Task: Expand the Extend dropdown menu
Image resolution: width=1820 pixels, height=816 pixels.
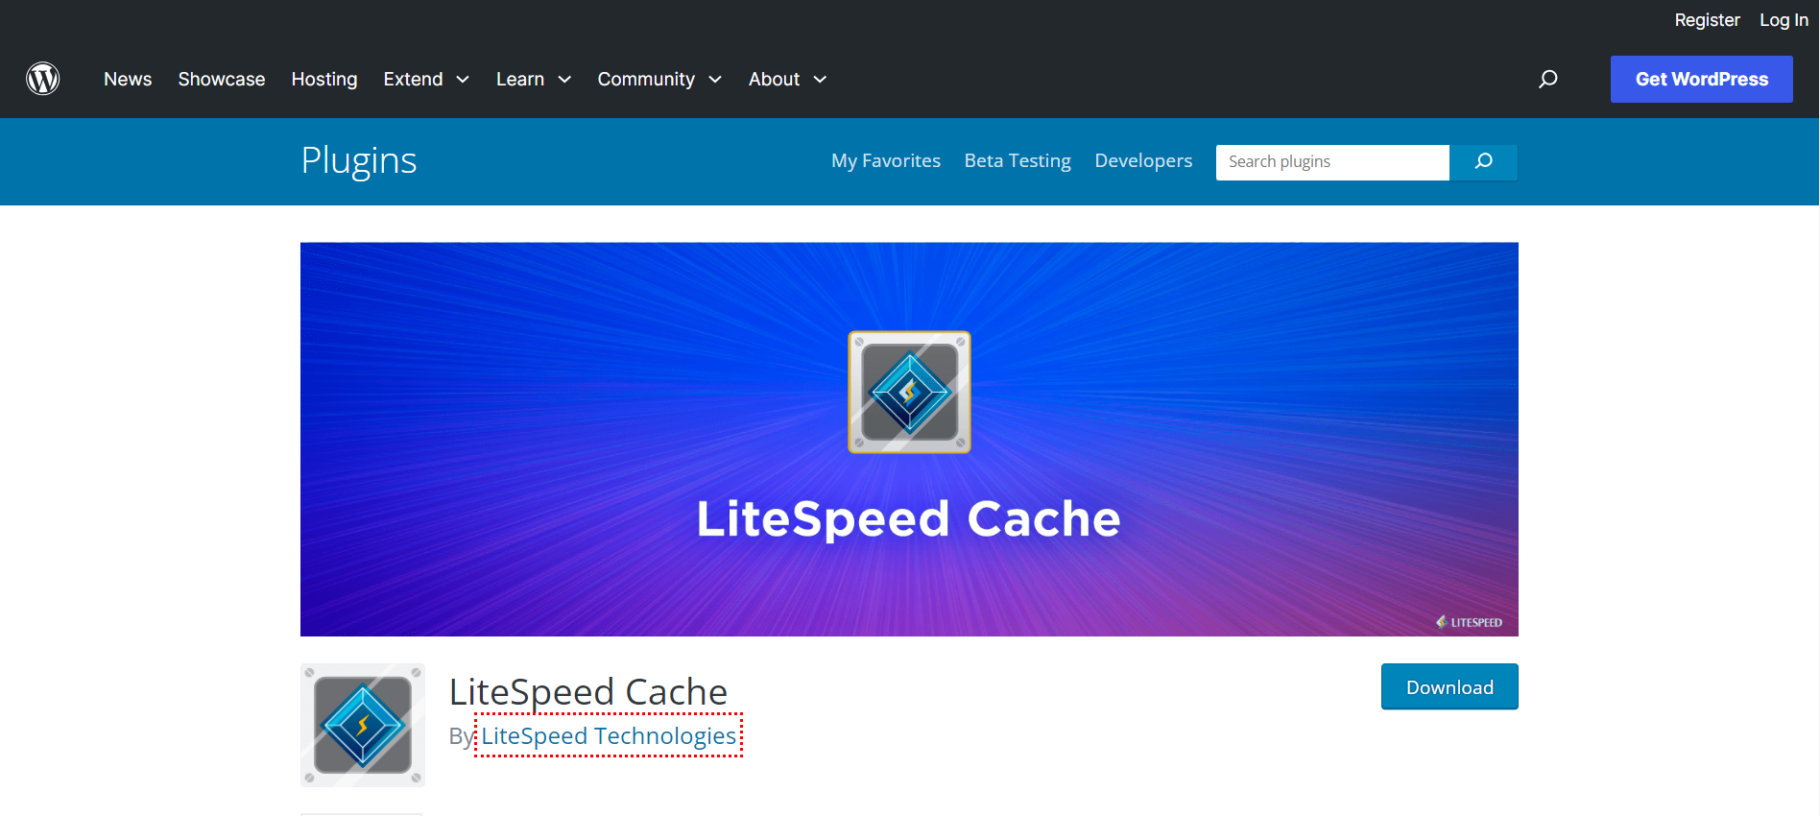Action: (x=426, y=79)
